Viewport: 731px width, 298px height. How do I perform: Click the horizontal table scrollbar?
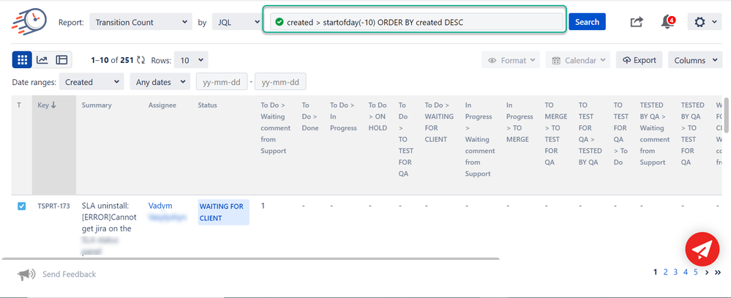click(250, 258)
